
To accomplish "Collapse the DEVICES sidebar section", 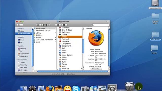I will coord(17,29).
